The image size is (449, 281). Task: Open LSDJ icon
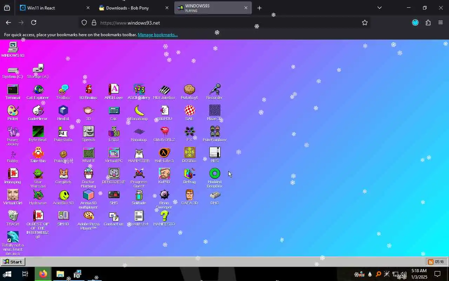114,134
